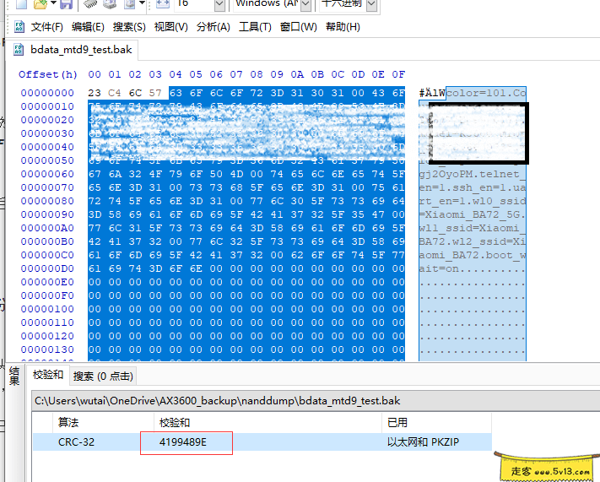Click the Save floppy disk icon
Viewport: 600px width, 482px height.
67,4
